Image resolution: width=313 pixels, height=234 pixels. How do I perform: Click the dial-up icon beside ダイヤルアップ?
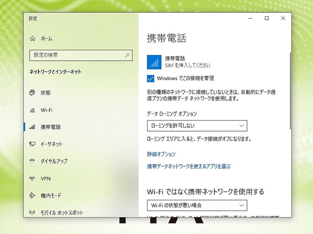[x=32, y=161]
